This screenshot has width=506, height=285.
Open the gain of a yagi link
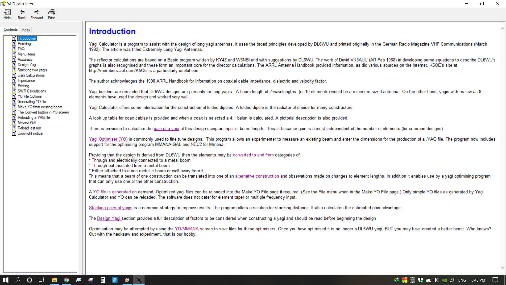point(166,129)
